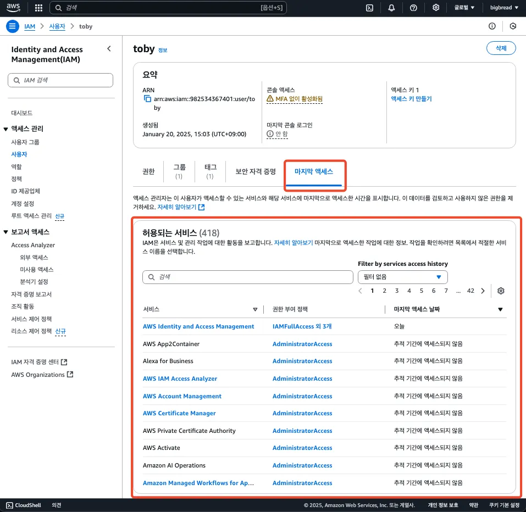Switch to 태그 tab
526x512 pixels.
tap(211, 171)
